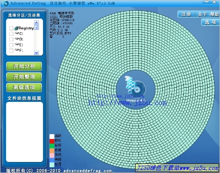Check the D: partition checkbox
The width and height of the screenshot is (220, 173).
pyautogui.click(x=11, y=39)
